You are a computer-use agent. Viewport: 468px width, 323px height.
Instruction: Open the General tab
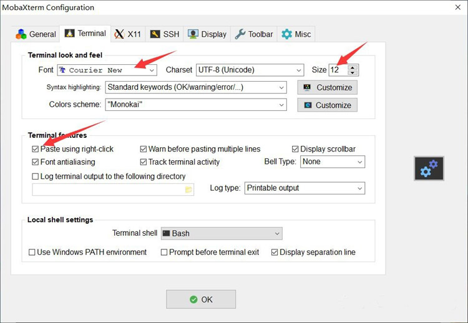coord(36,34)
